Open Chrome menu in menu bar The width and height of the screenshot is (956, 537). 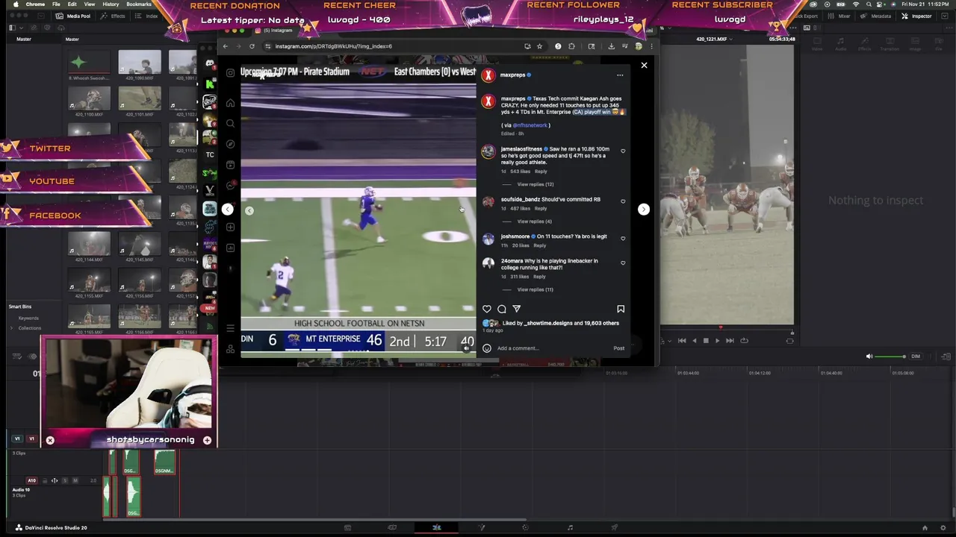[35, 4]
